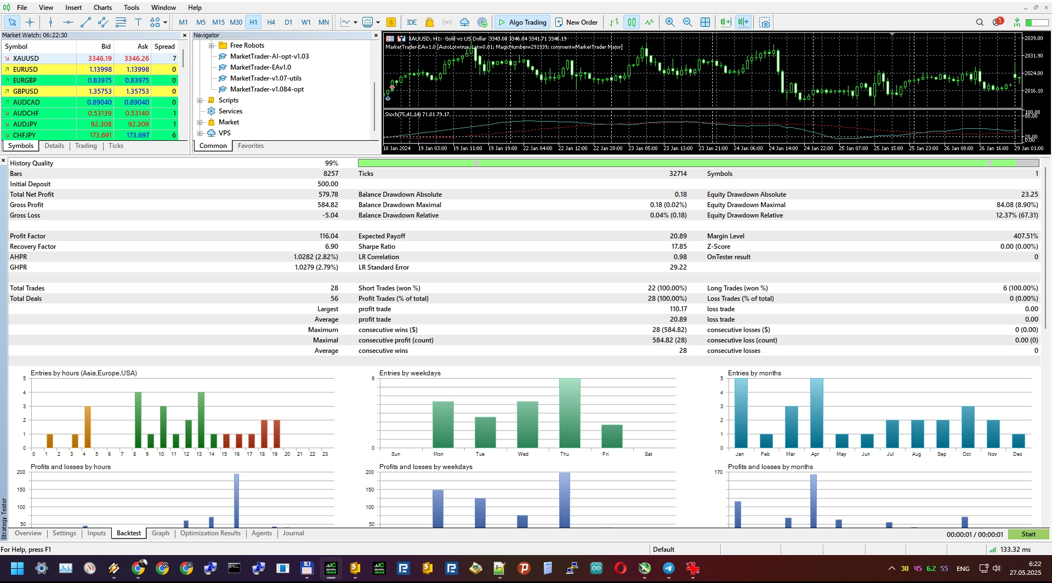
Task: Zoom in on the chart
Action: click(669, 22)
